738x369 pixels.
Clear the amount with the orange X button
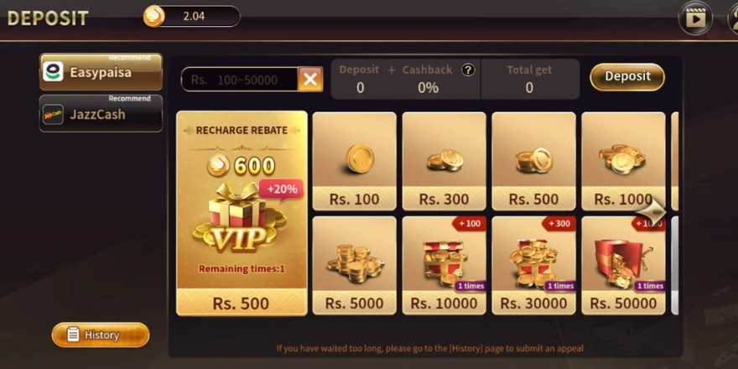pyautogui.click(x=310, y=79)
